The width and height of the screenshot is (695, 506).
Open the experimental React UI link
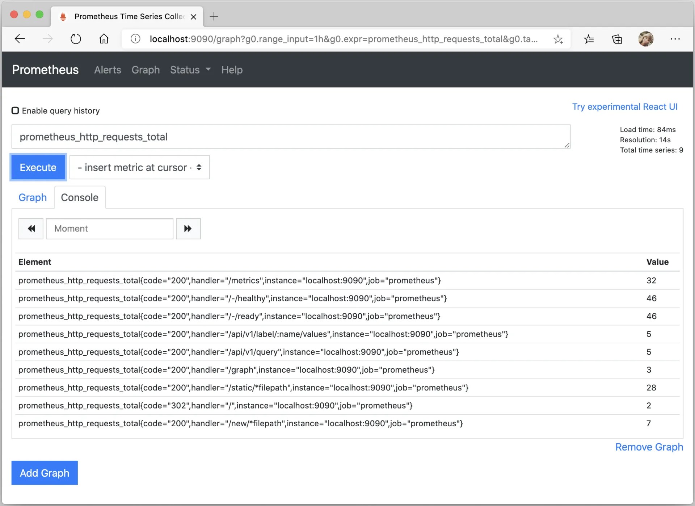tap(625, 106)
